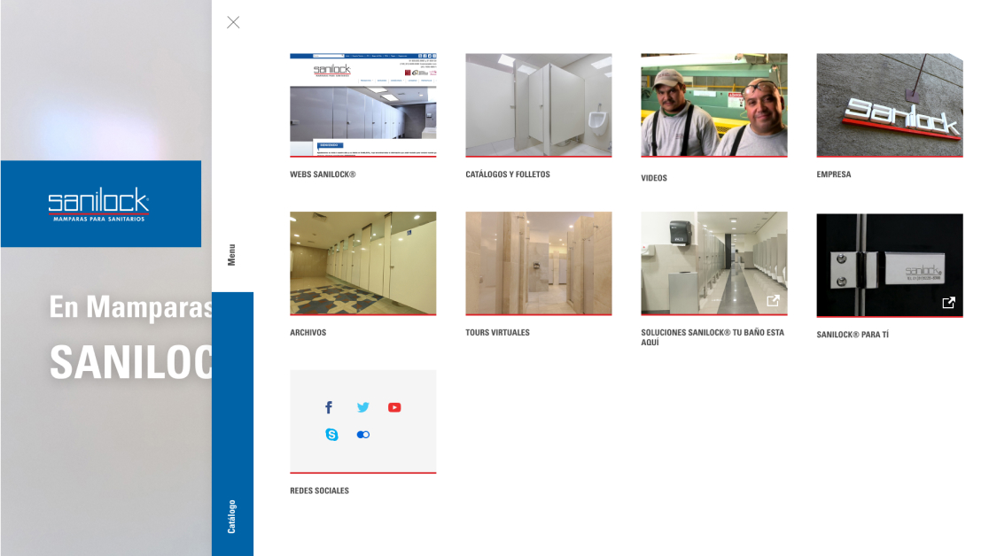This screenshot has width=989, height=556.
Task: Open the Flickr social link
Action: 363,435
